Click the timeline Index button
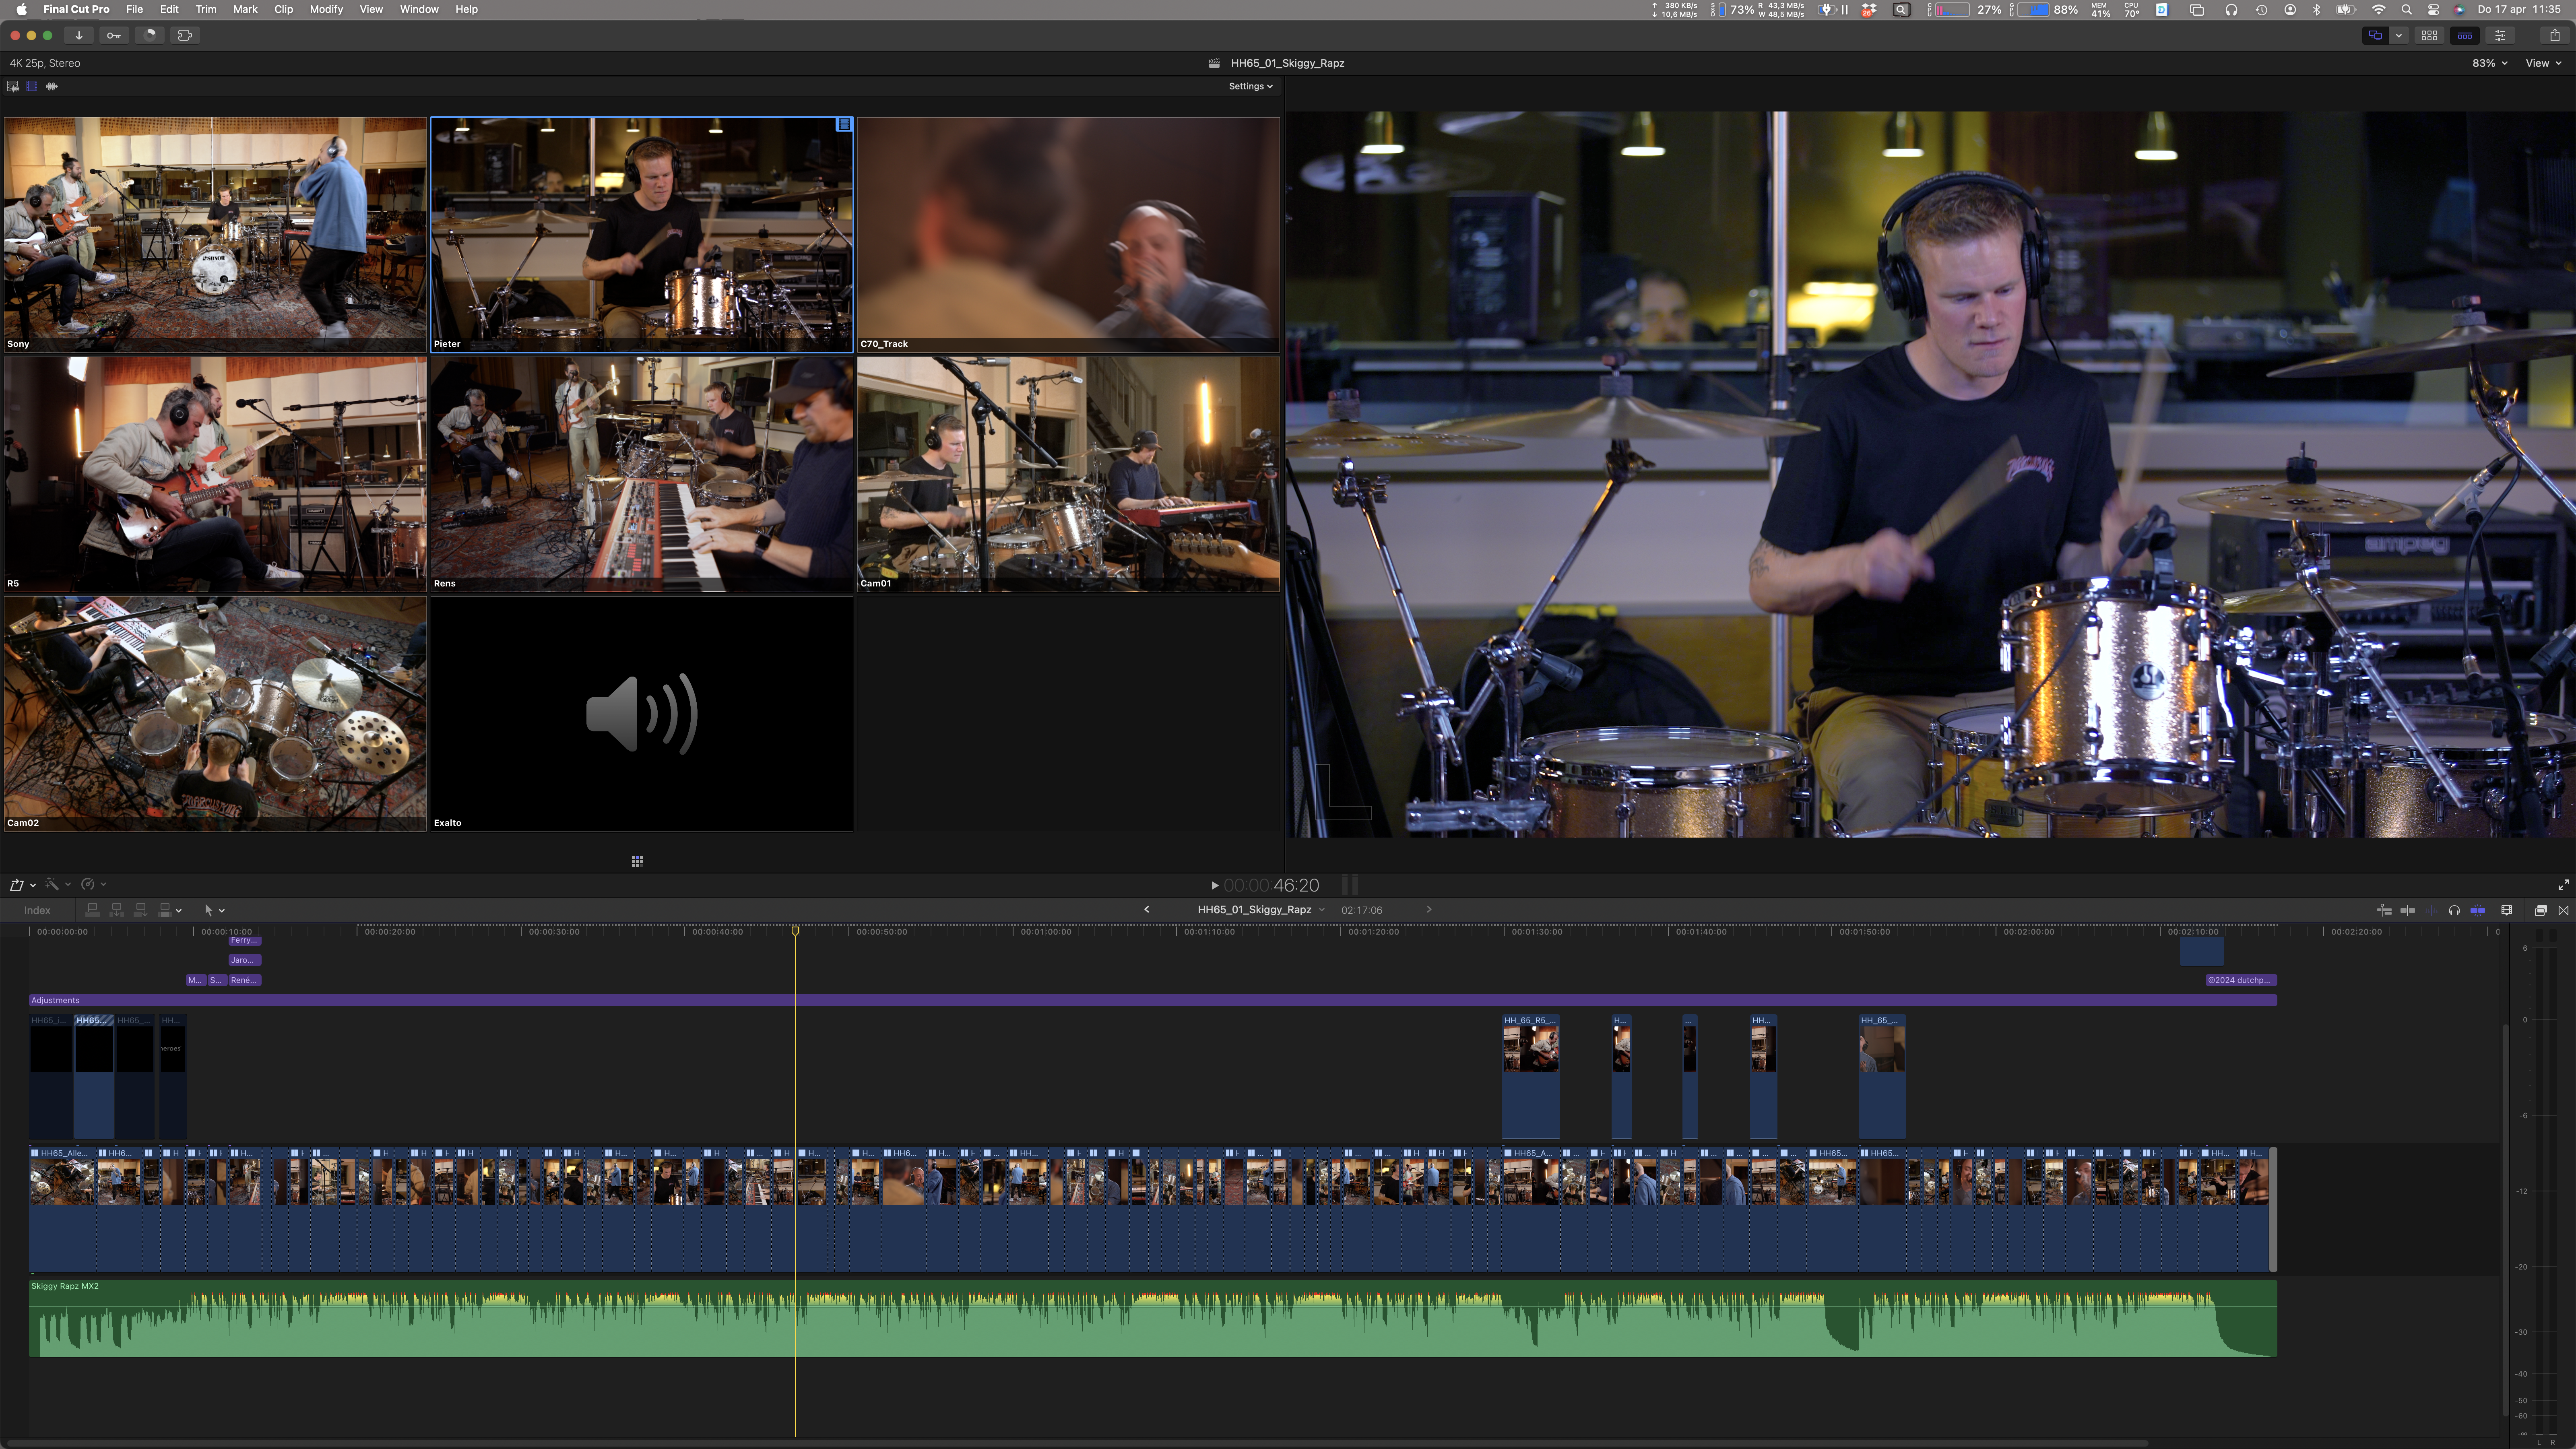Screen dimensions: 2576x1449 [x=37, y=910]
